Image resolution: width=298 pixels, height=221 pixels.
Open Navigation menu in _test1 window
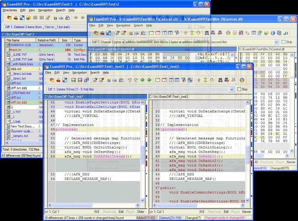pos(79,72)
